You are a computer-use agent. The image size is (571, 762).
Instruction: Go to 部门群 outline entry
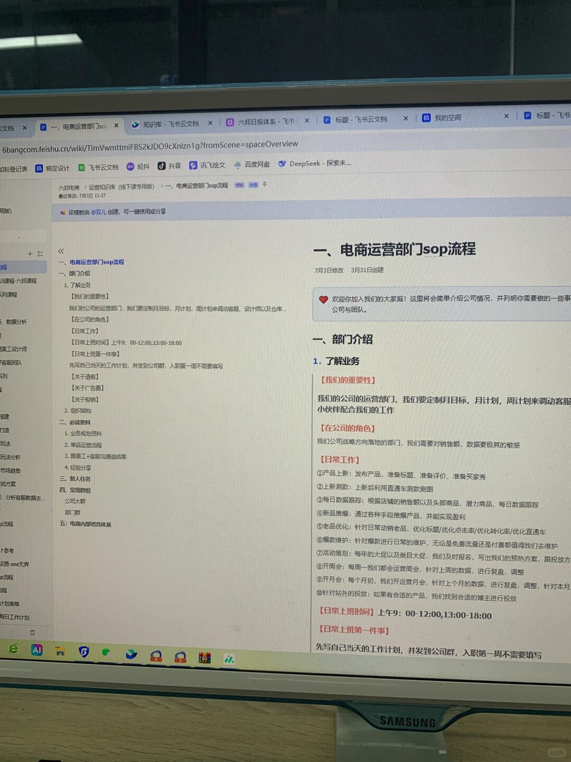tap(72, 513)
